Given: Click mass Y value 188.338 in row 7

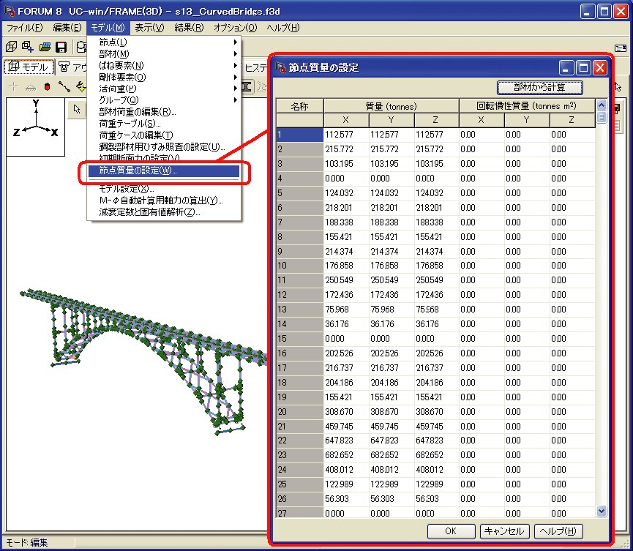Looking at the screenshot, I should click(392, 222).
